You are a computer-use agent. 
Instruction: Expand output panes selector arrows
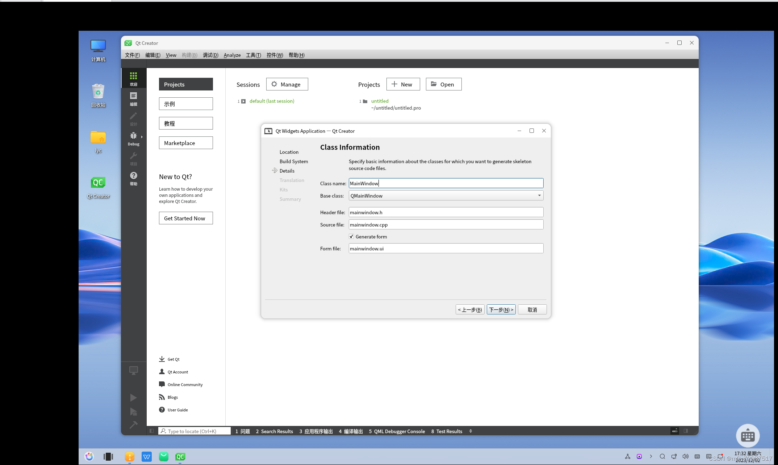[470, 431]
